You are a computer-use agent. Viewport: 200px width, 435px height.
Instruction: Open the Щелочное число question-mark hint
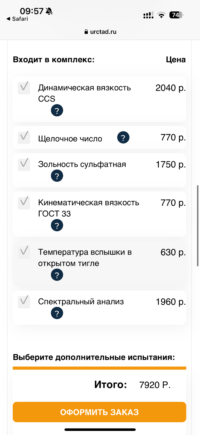(123, 138)
